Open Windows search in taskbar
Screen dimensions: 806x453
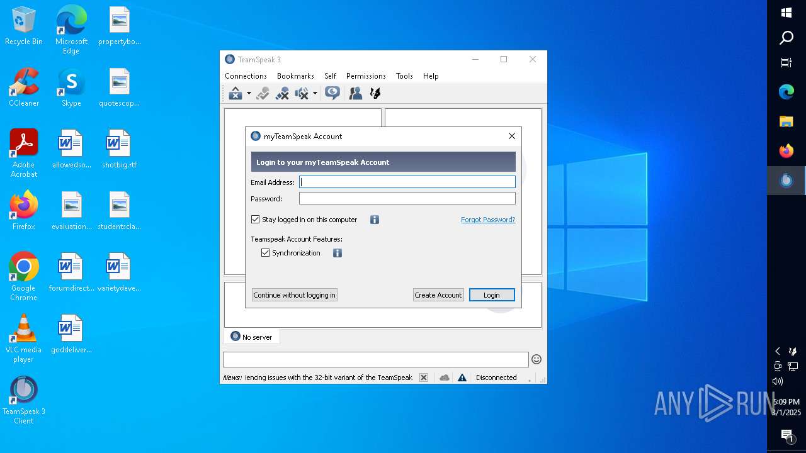[786, 38]
